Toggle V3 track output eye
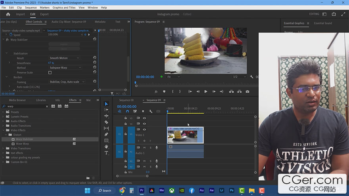This screenshot has width=349, height=196. pyautogui.click(x=144, y=118)
